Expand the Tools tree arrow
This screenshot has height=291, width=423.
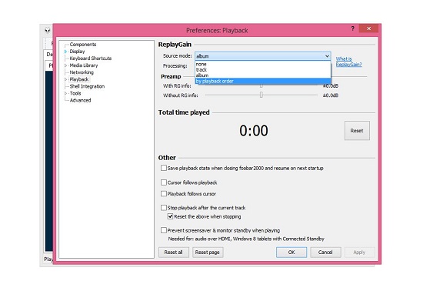coord(65,93)
